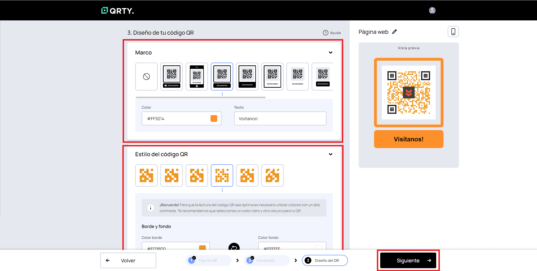This screenshot has height=271, width=537.
Task: Click the info icon in reminder note
Action: point(151,208)
